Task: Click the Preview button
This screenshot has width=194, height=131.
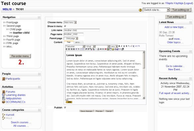Action: (99, 111)
